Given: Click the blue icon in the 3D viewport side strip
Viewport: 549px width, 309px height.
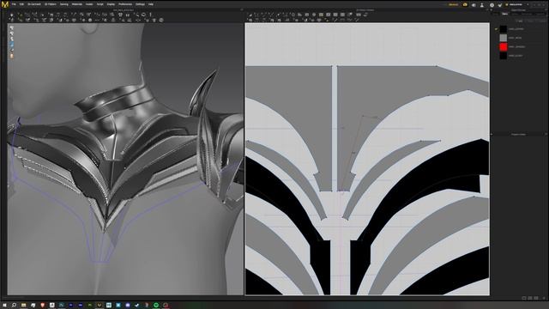Looking at the screenshot, I should coord(12,45).
